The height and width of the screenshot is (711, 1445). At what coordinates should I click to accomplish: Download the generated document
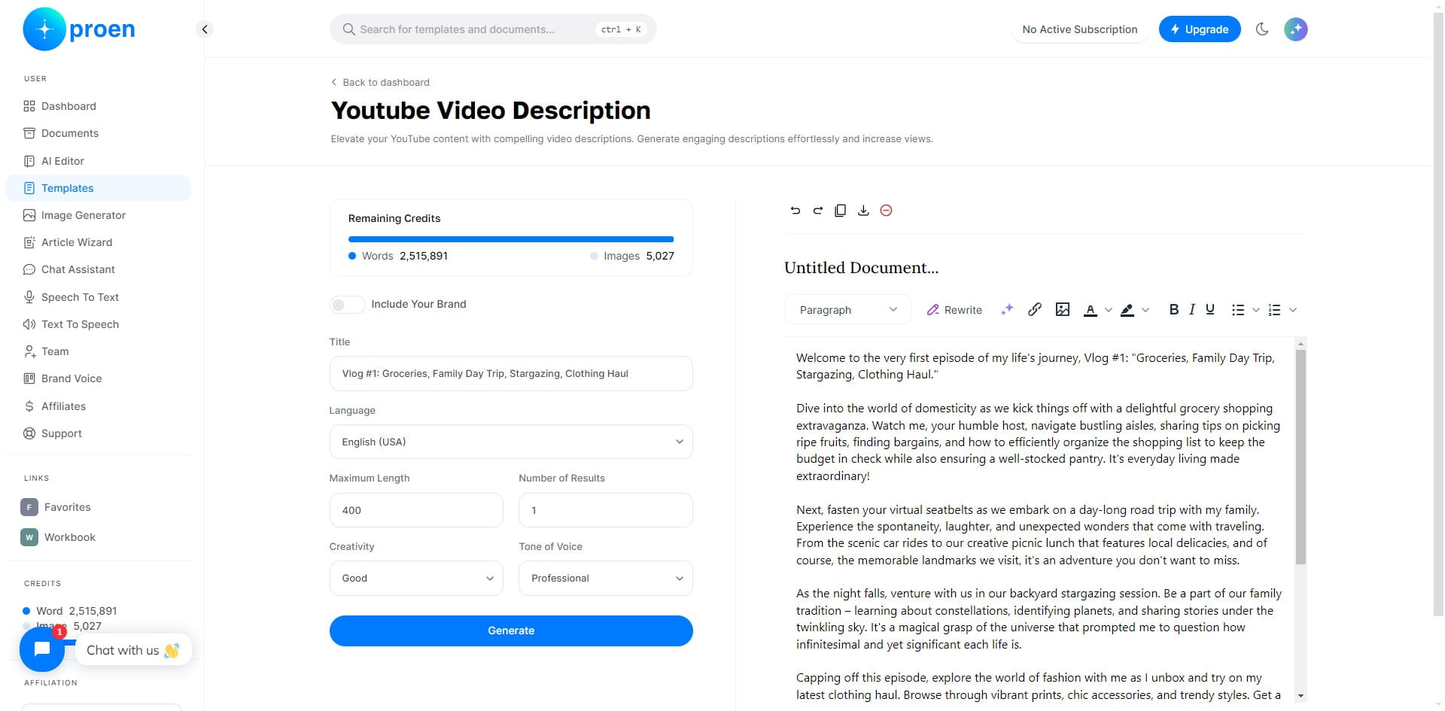point(863,211)
